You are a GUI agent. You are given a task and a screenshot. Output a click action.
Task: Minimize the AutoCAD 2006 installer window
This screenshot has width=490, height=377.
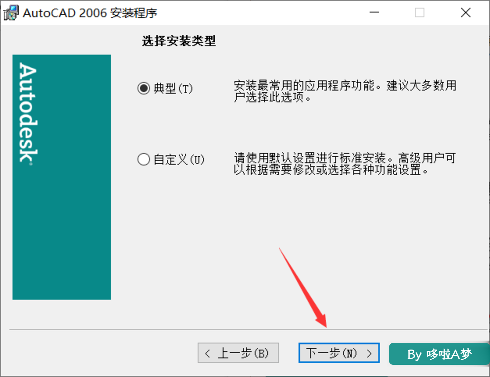(x=374, y=12)
